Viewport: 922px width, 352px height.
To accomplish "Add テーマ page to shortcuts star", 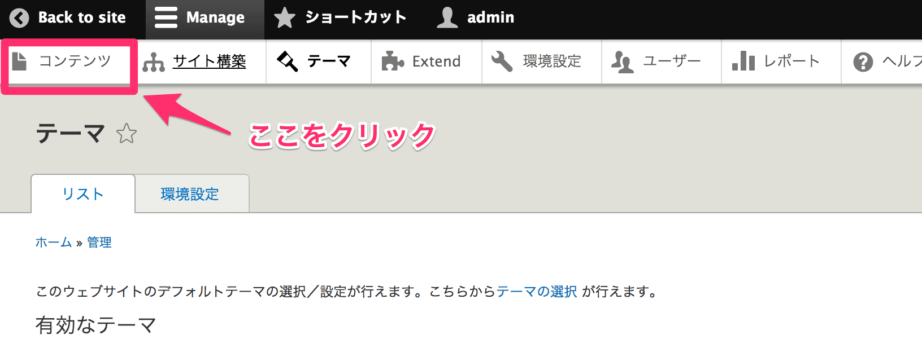I will (127, 134).
